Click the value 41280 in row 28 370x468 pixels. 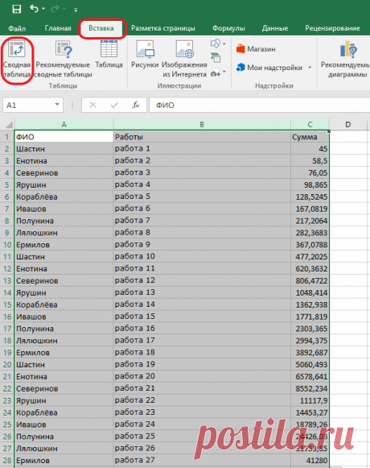point(310,461)
